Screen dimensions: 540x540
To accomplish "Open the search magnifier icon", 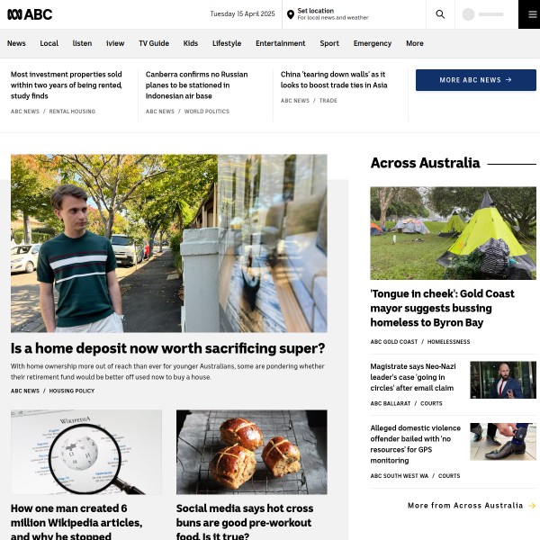I will 440,14.
